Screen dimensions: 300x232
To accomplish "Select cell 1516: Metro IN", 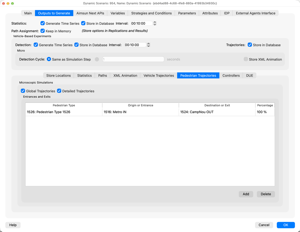I will pyautogui.click(x=140, y=112).
